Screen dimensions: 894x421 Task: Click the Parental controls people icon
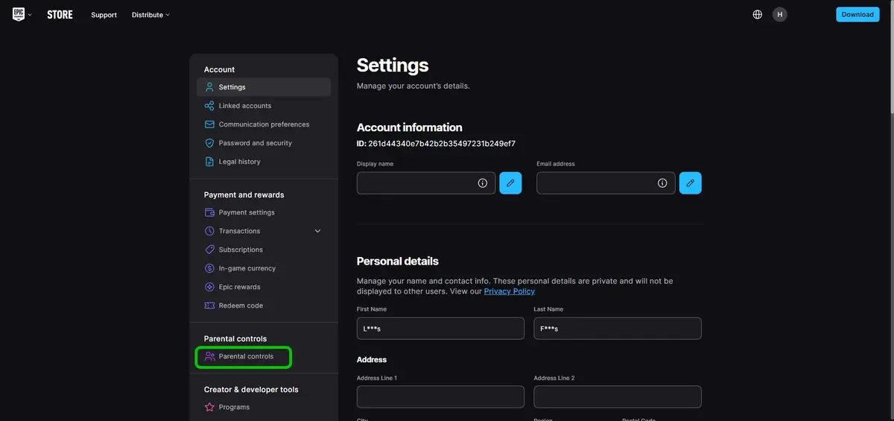tap(209, 356)
